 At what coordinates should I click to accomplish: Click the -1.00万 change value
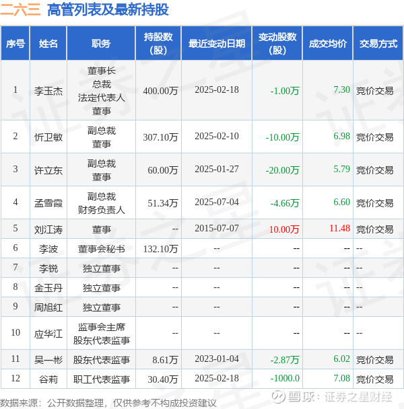(285, 91)
